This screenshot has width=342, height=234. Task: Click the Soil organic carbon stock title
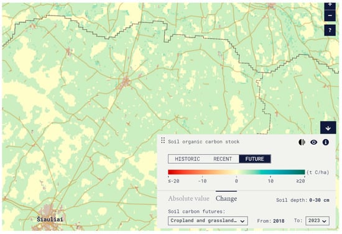(204, 142)
